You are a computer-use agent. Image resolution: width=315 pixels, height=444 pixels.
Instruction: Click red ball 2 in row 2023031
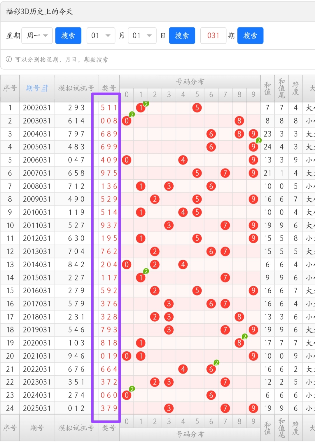(155, 382)
